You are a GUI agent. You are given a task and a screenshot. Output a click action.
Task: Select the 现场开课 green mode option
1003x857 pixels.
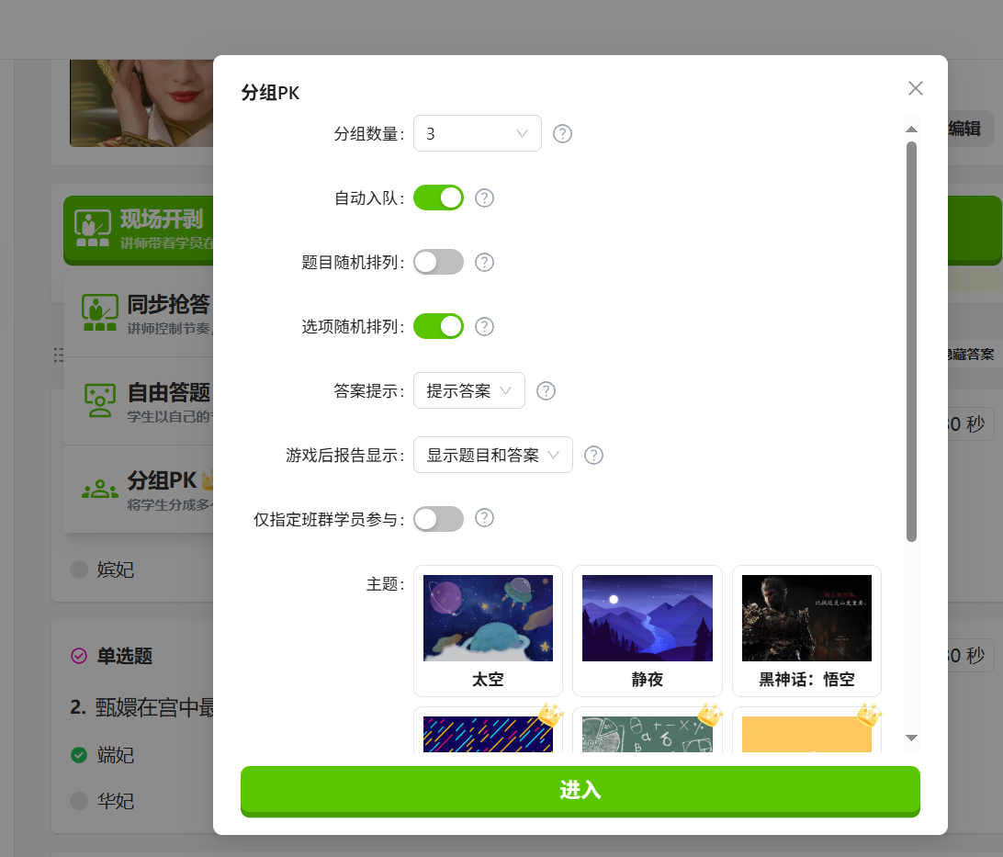140,229
